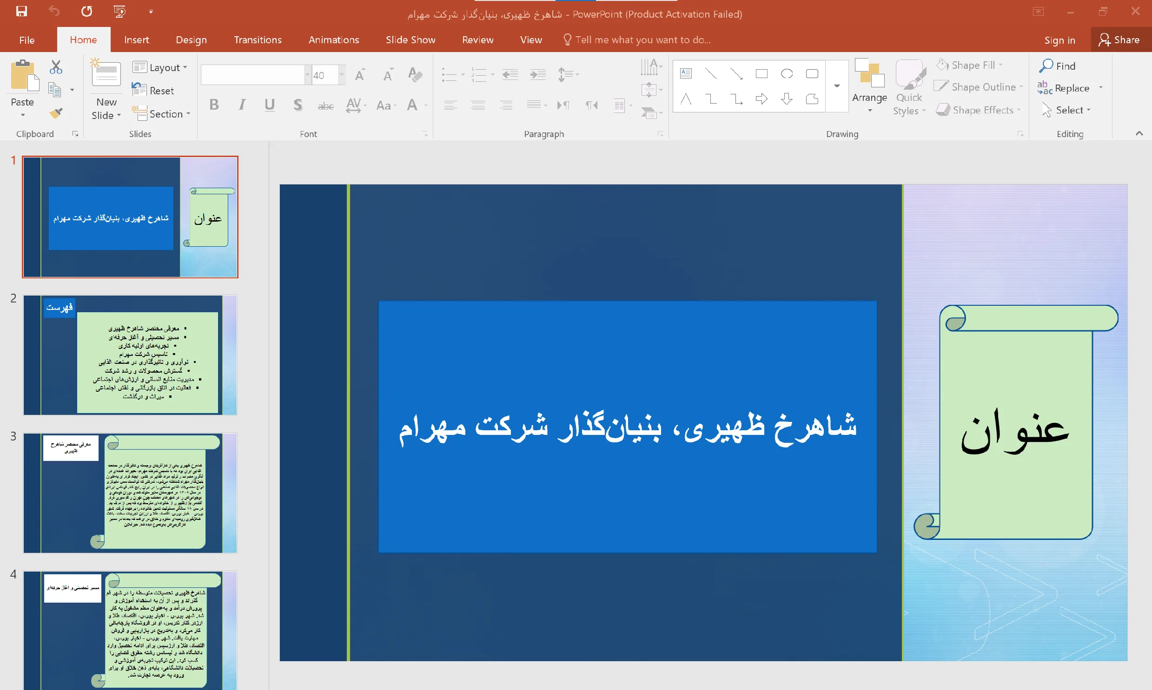1152x690 pixels.
Task: Save the presentation with the floppy icon
Action: pos(21,11)
